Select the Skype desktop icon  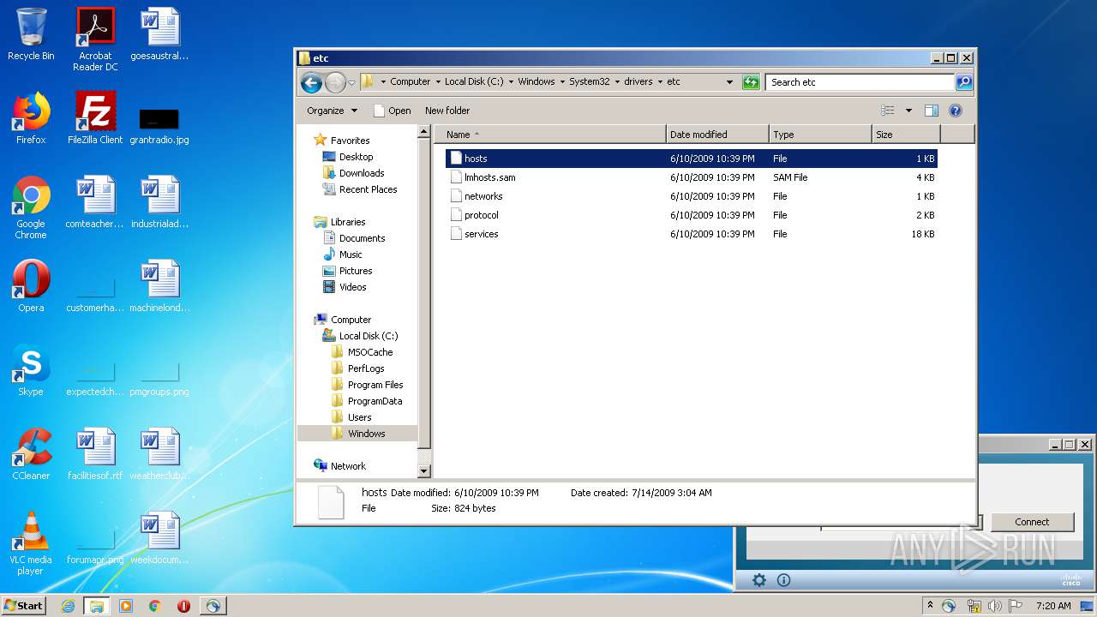[31, 371]
